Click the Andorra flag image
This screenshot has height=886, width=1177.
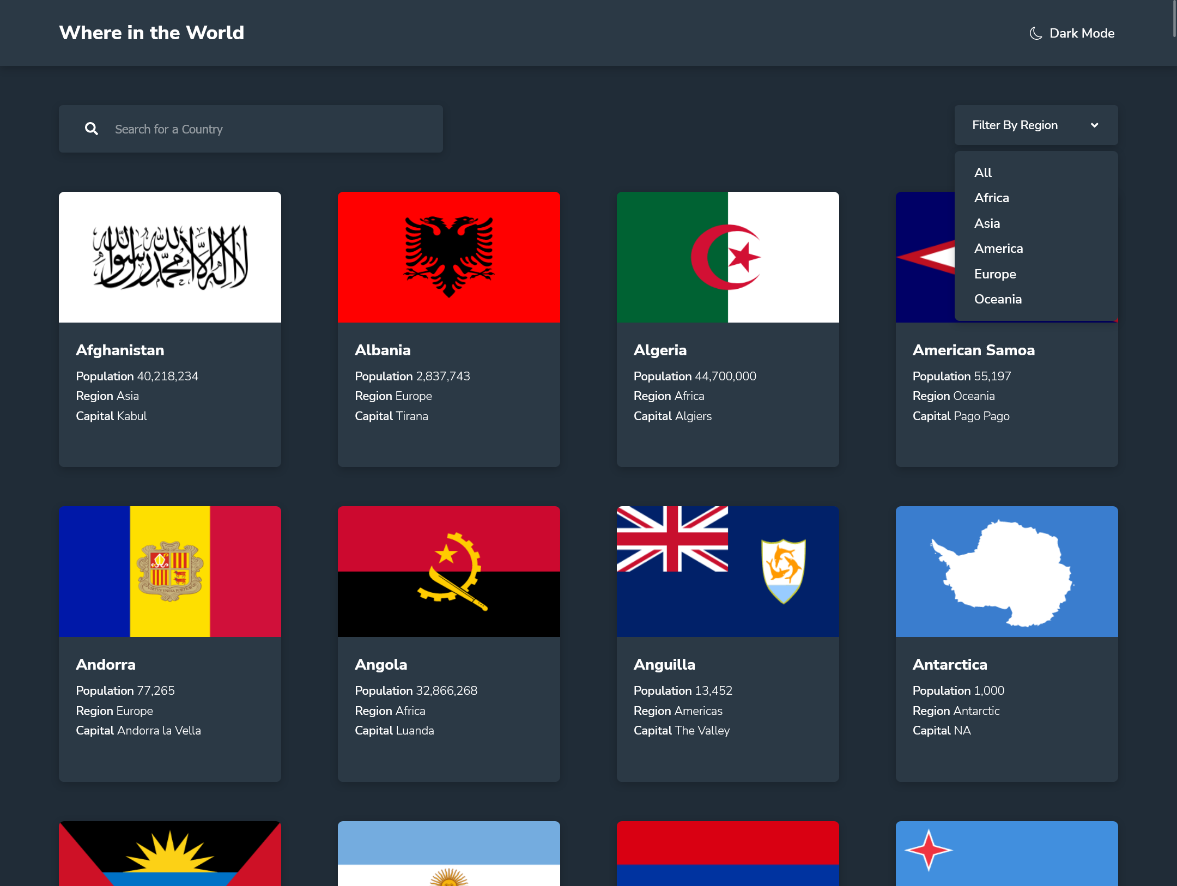[170, 572]
